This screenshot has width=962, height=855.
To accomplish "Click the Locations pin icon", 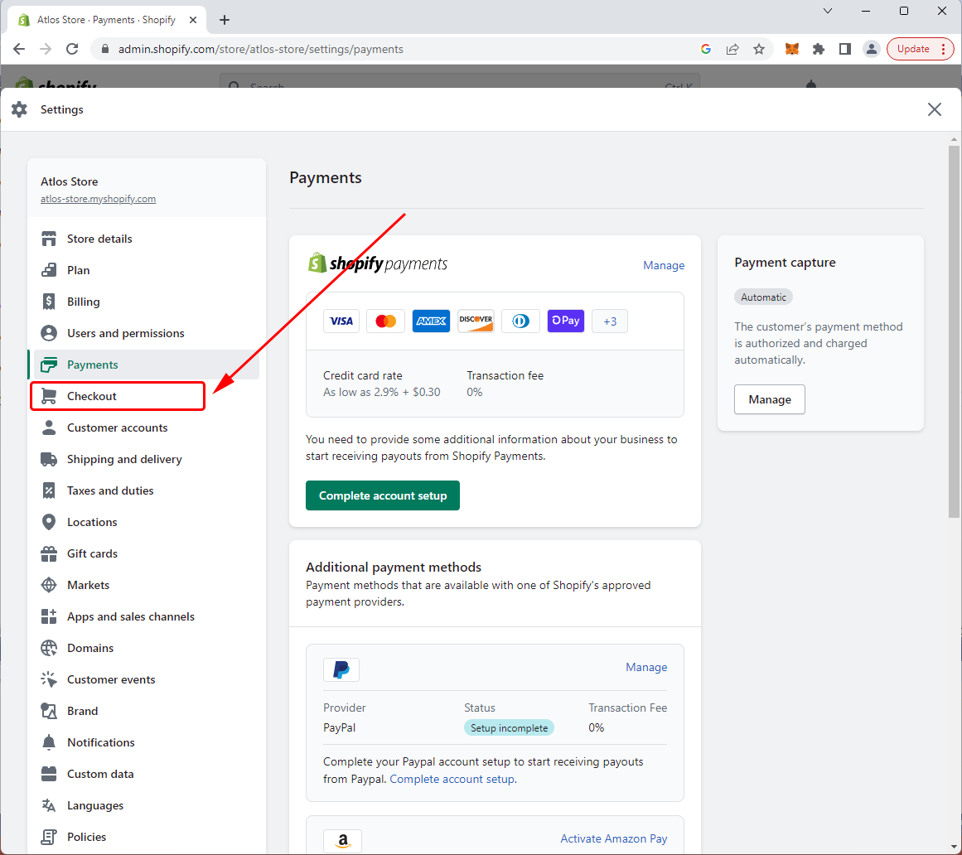I will pos(48,522).
